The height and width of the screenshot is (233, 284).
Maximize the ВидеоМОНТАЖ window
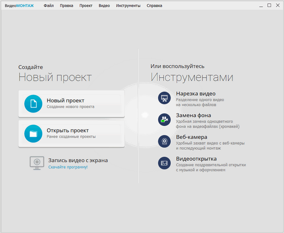269,5
